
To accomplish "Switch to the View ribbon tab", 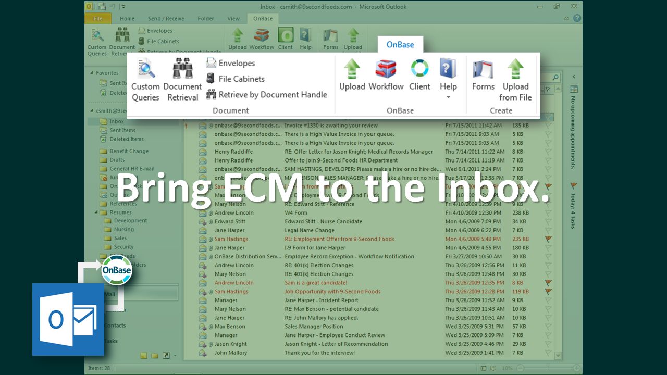I will 233,18.
